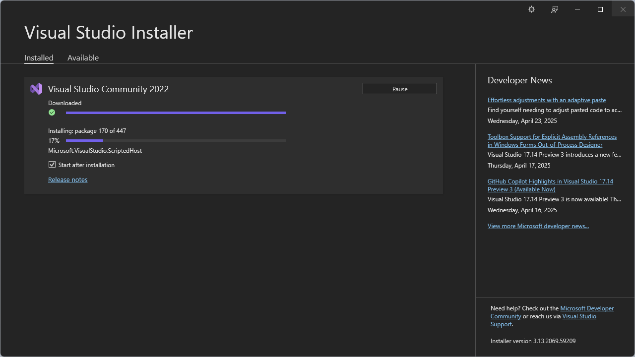Click the Visual Studio Community 2022 logo

point(35,89)
